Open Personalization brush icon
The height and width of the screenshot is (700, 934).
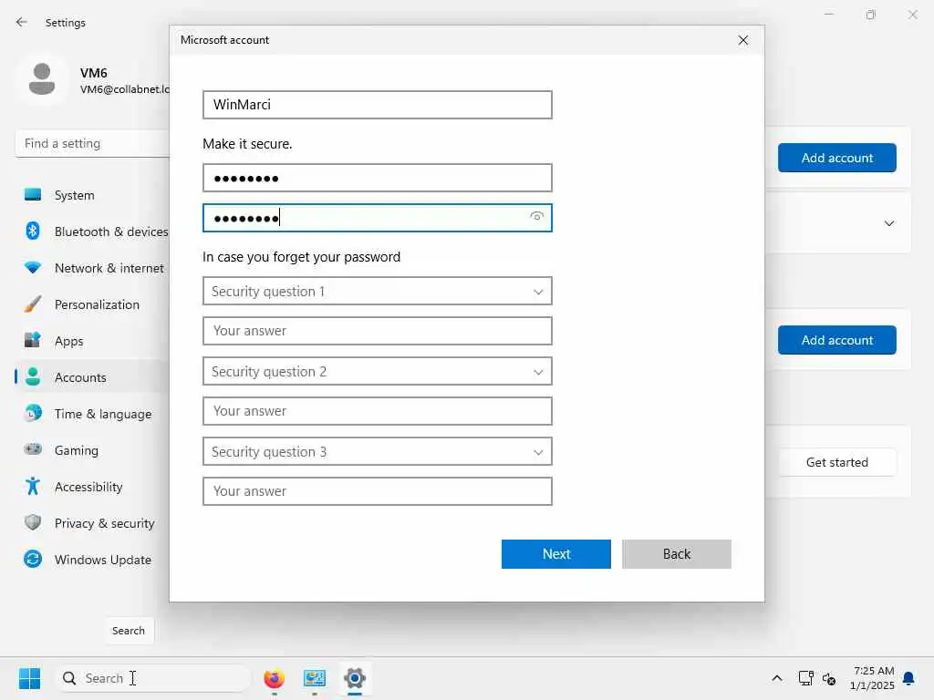click(33, 304)
